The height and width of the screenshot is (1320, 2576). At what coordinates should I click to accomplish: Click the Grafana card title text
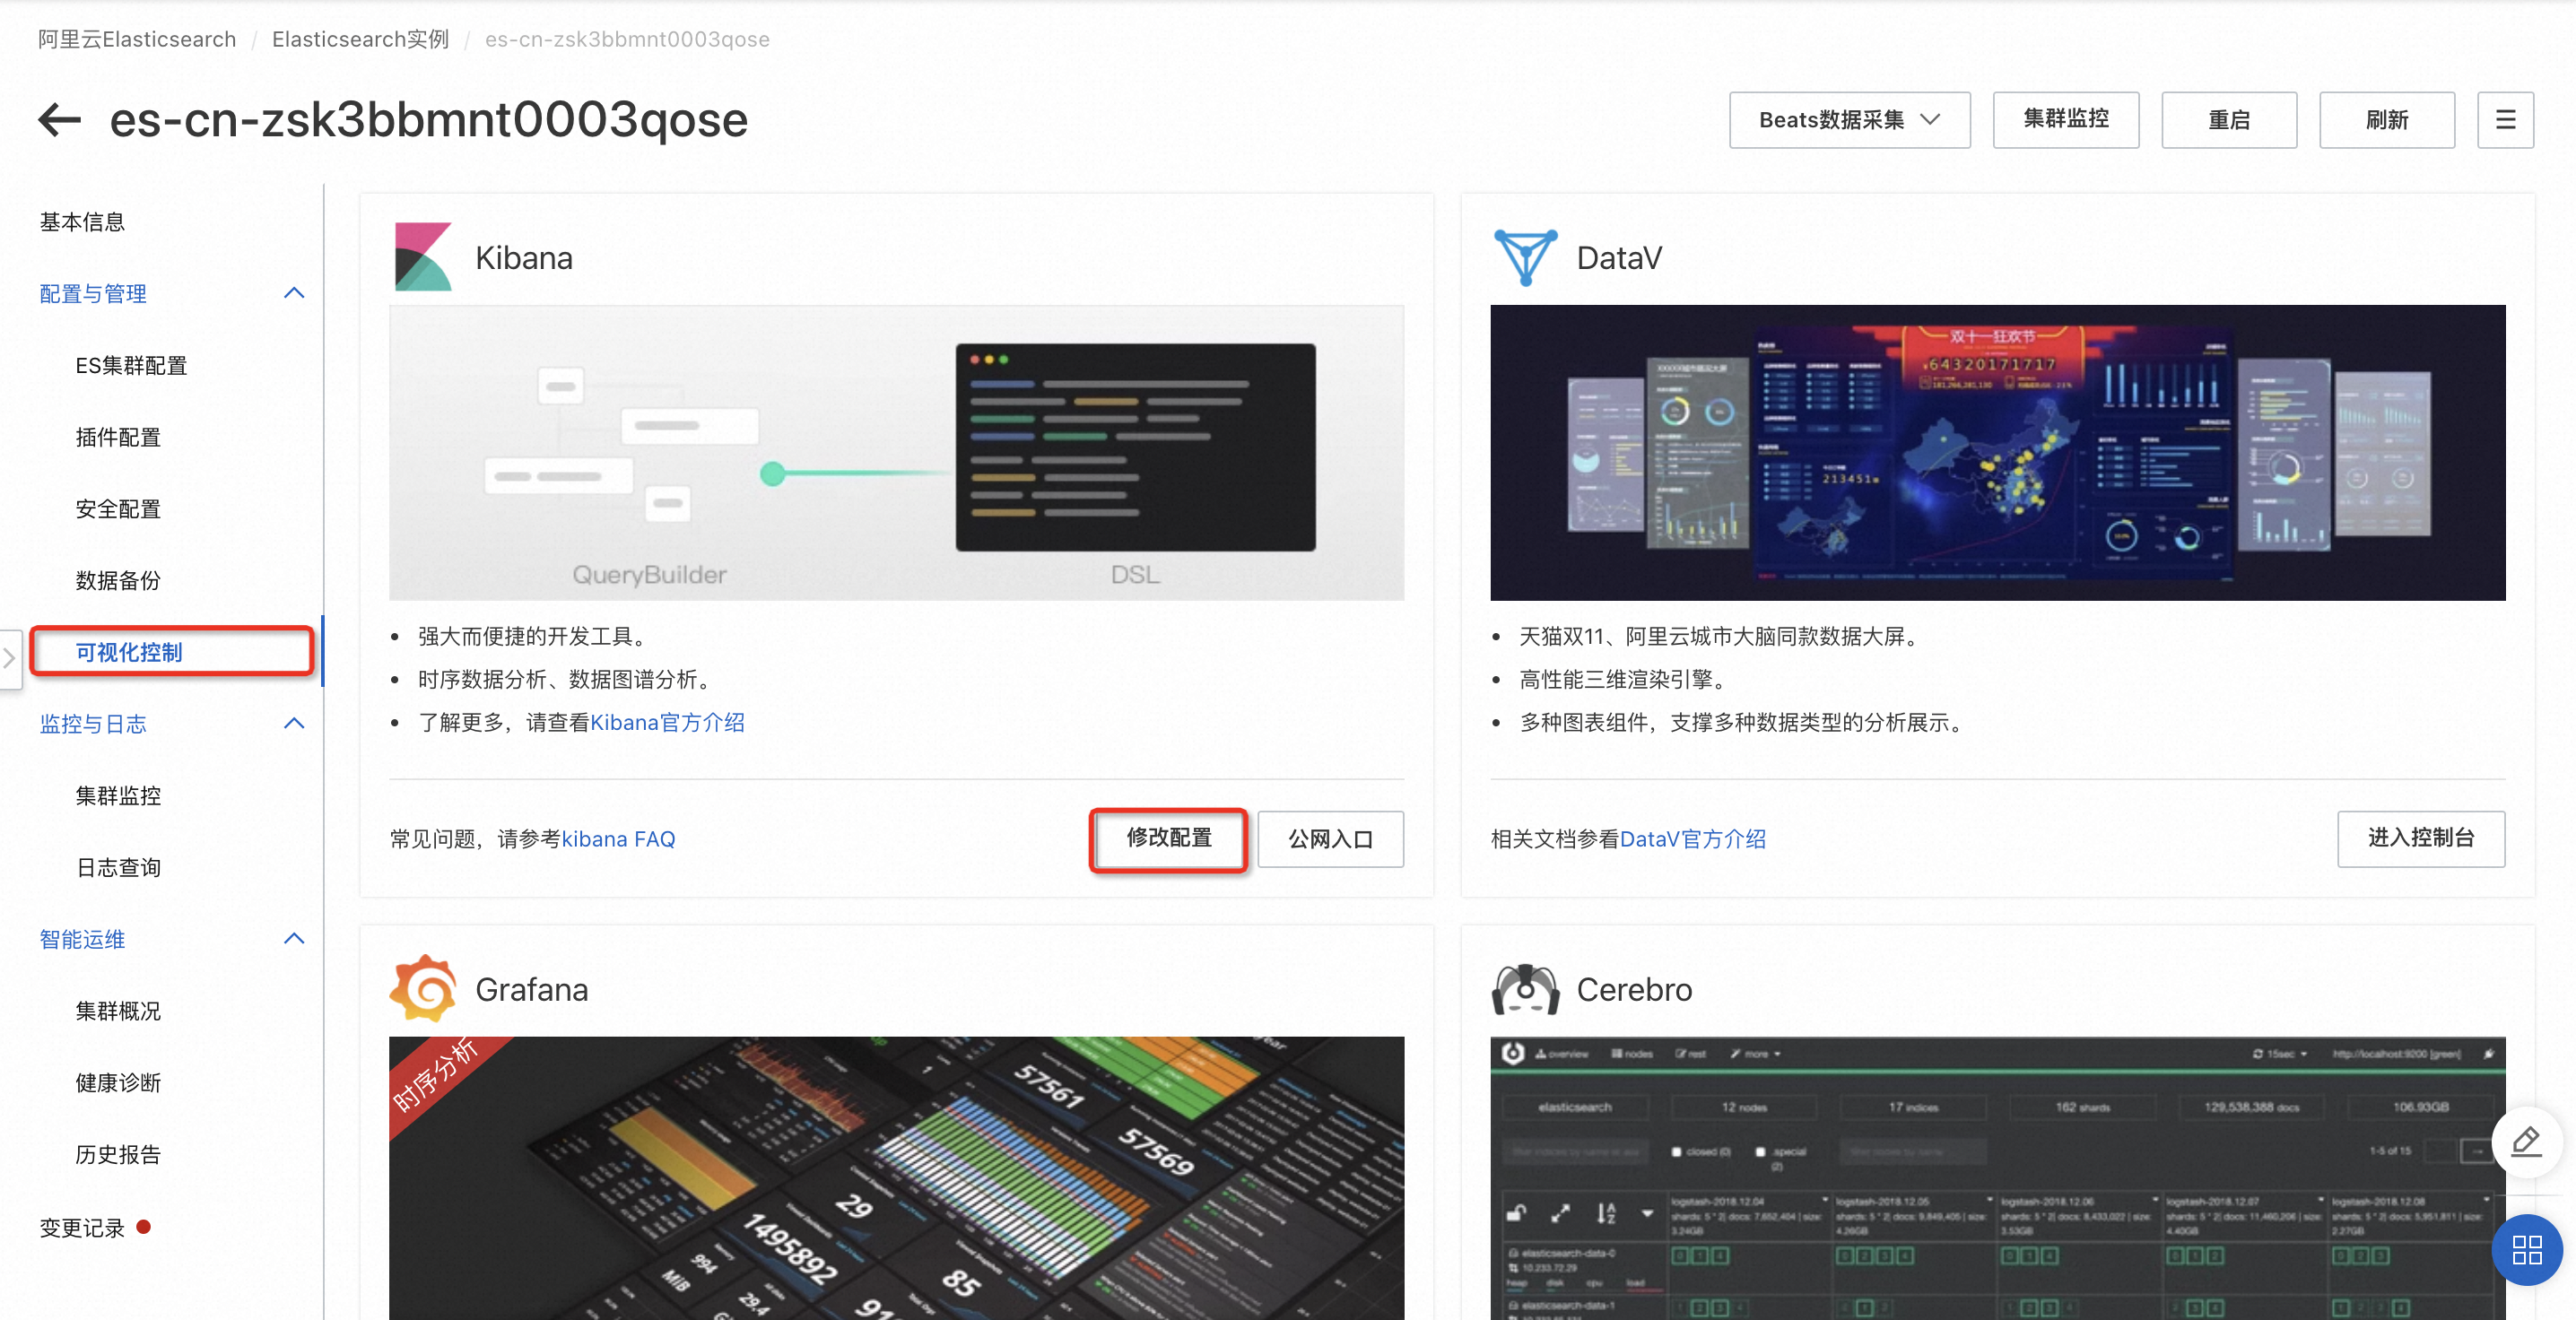tap(531, 988)
